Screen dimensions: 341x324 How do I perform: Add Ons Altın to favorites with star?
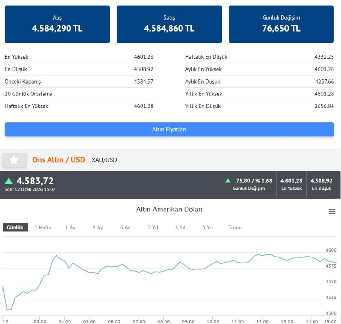(14, 160)
